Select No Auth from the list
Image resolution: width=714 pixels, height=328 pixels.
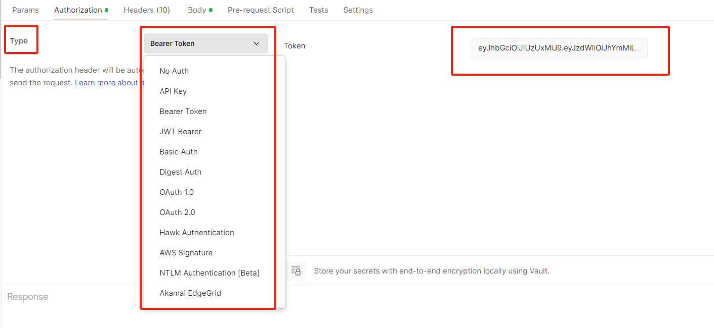(174, 71)
